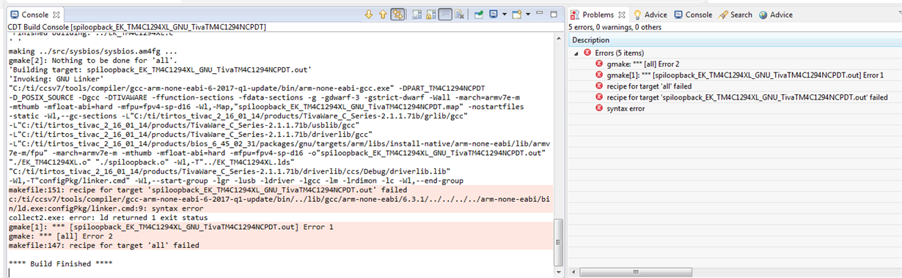Toggle Scroll Lock in the console toolbar
Image resolution: width=902 pixels, height=278 pixels.
pos(431,14)
